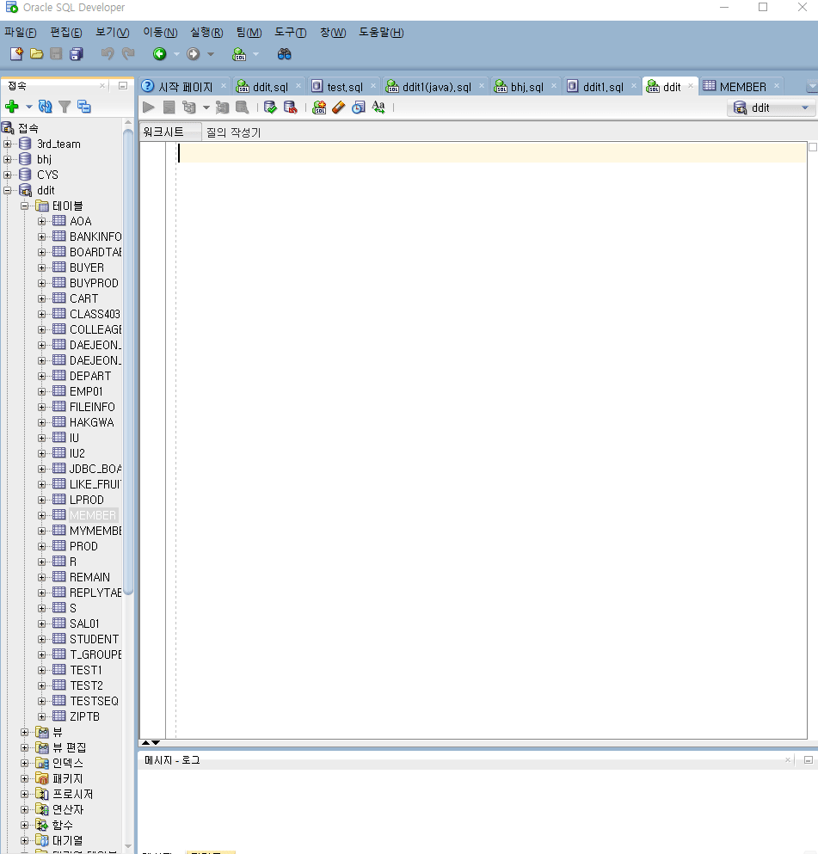This screenshot has height=854, width=818.
Task: Click the Forward navigation arrow
Action: click(x=194, y=54)
